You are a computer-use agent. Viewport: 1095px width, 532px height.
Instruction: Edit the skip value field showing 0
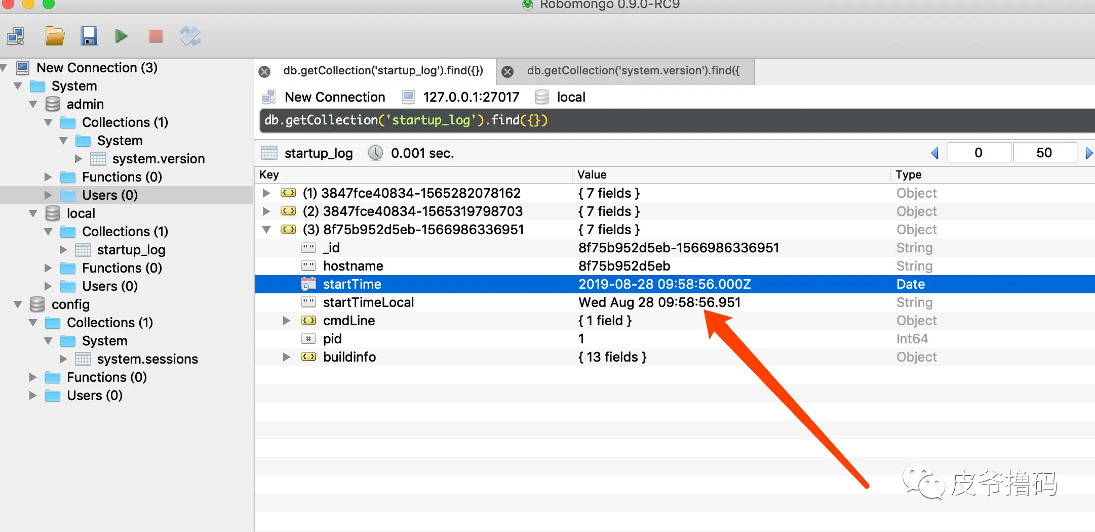pyautogui.click(x=979, y=153)
